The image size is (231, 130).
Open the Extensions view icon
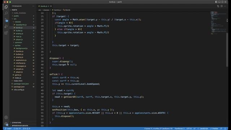(6, 33)
